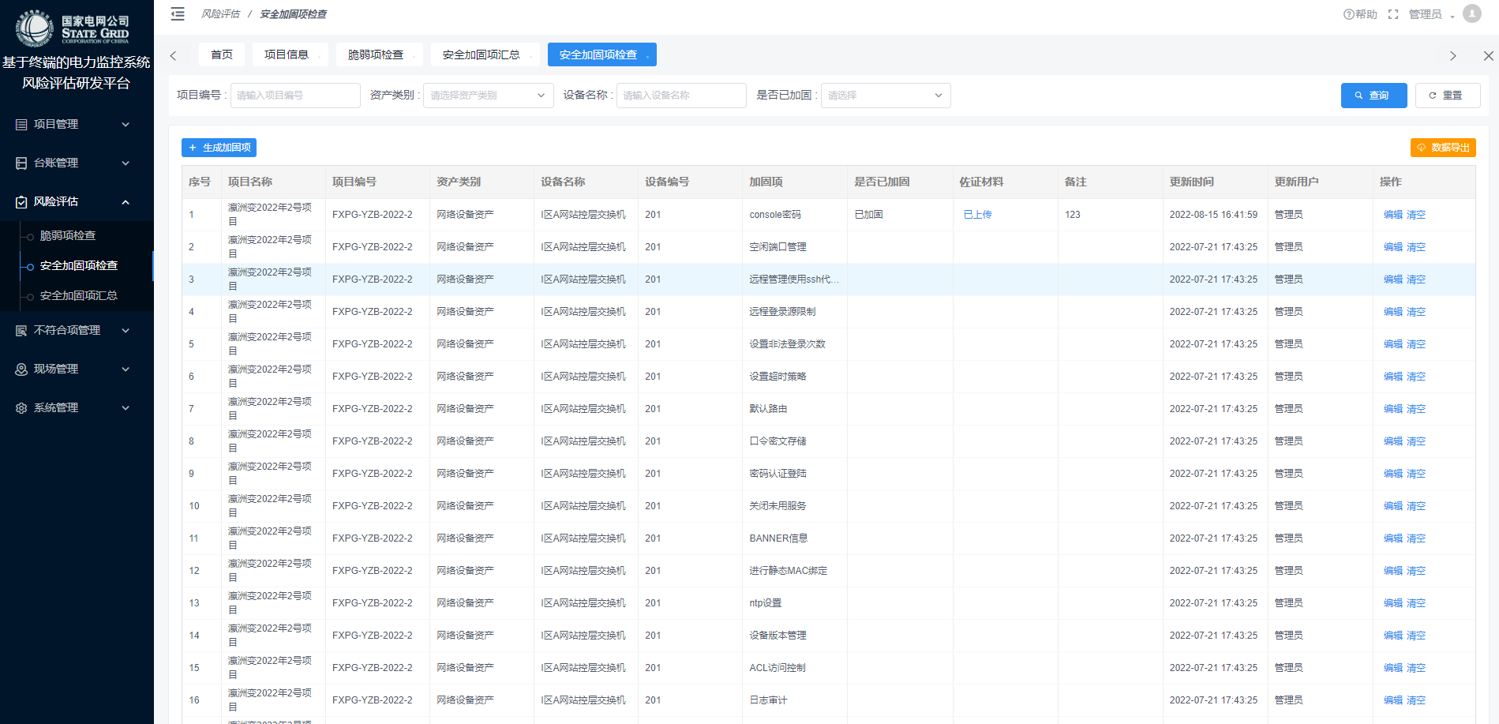The image size is (1499, 724).
Task: Collapse the sidebar with the hamburger icon
Action: [x=178, y=14]
